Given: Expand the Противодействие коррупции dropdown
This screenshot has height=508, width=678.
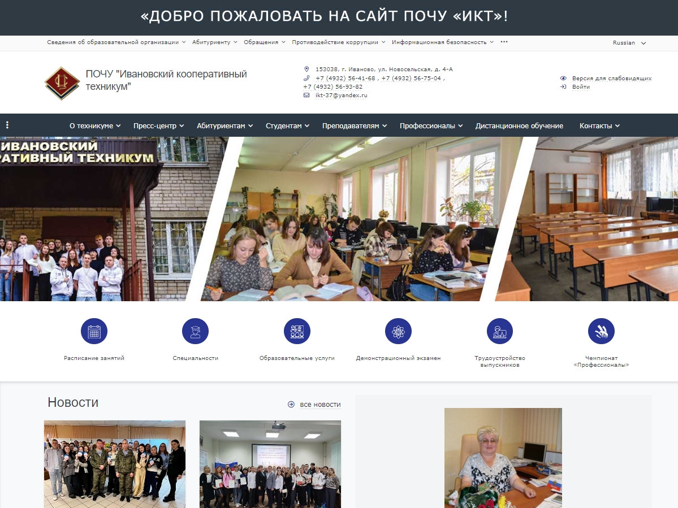Looking at the screenshot, I should pyautogui.click(x=334, y=42).
